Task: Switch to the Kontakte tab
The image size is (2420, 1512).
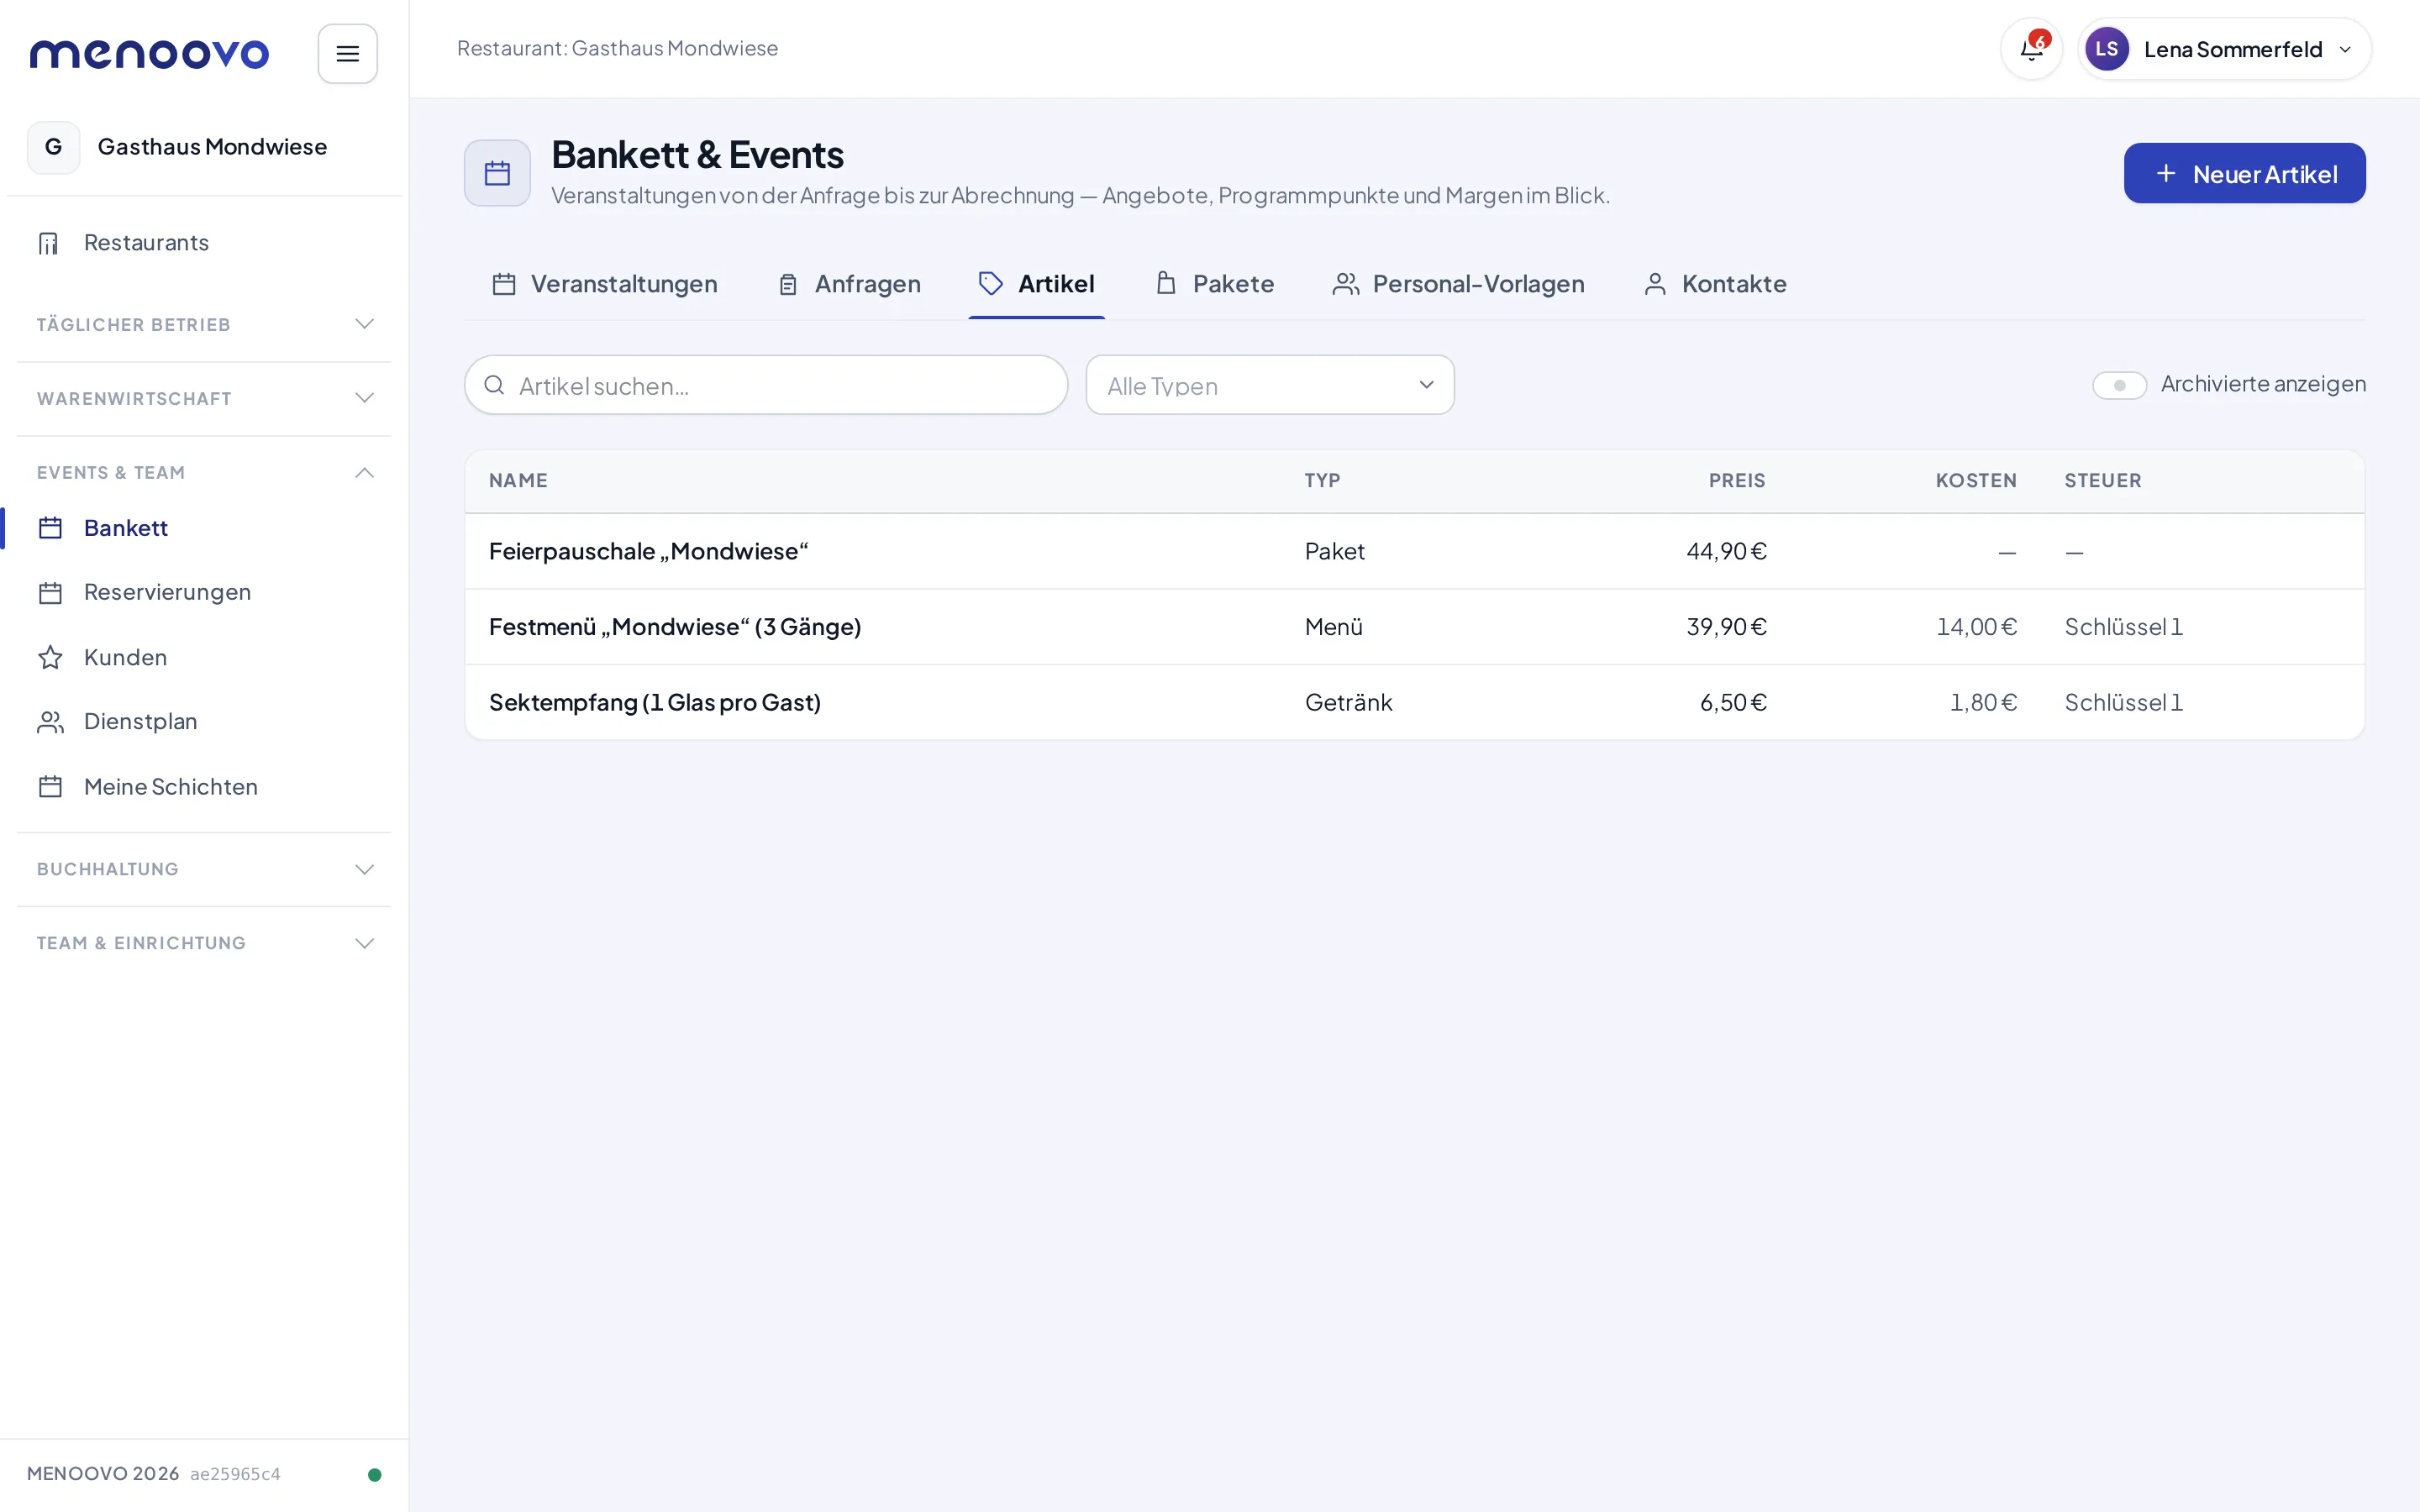Action: click(1715, 284)
